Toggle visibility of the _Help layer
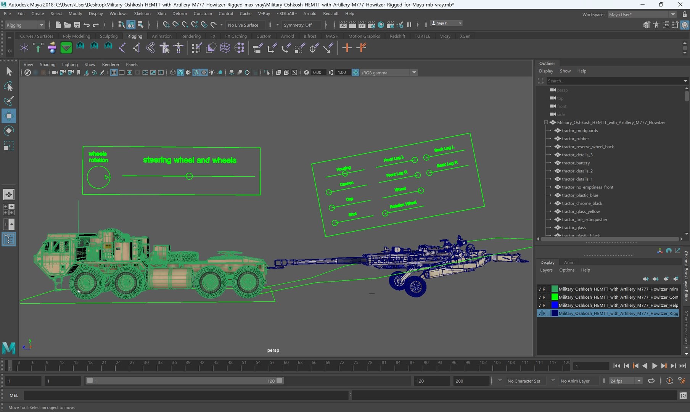The width and height of the screenshot is (690, 412). tap(539, 305)
